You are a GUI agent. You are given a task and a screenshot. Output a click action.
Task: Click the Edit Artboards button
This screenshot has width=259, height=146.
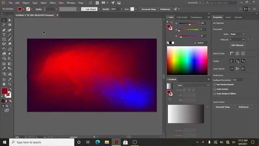(x=238, y=45)
